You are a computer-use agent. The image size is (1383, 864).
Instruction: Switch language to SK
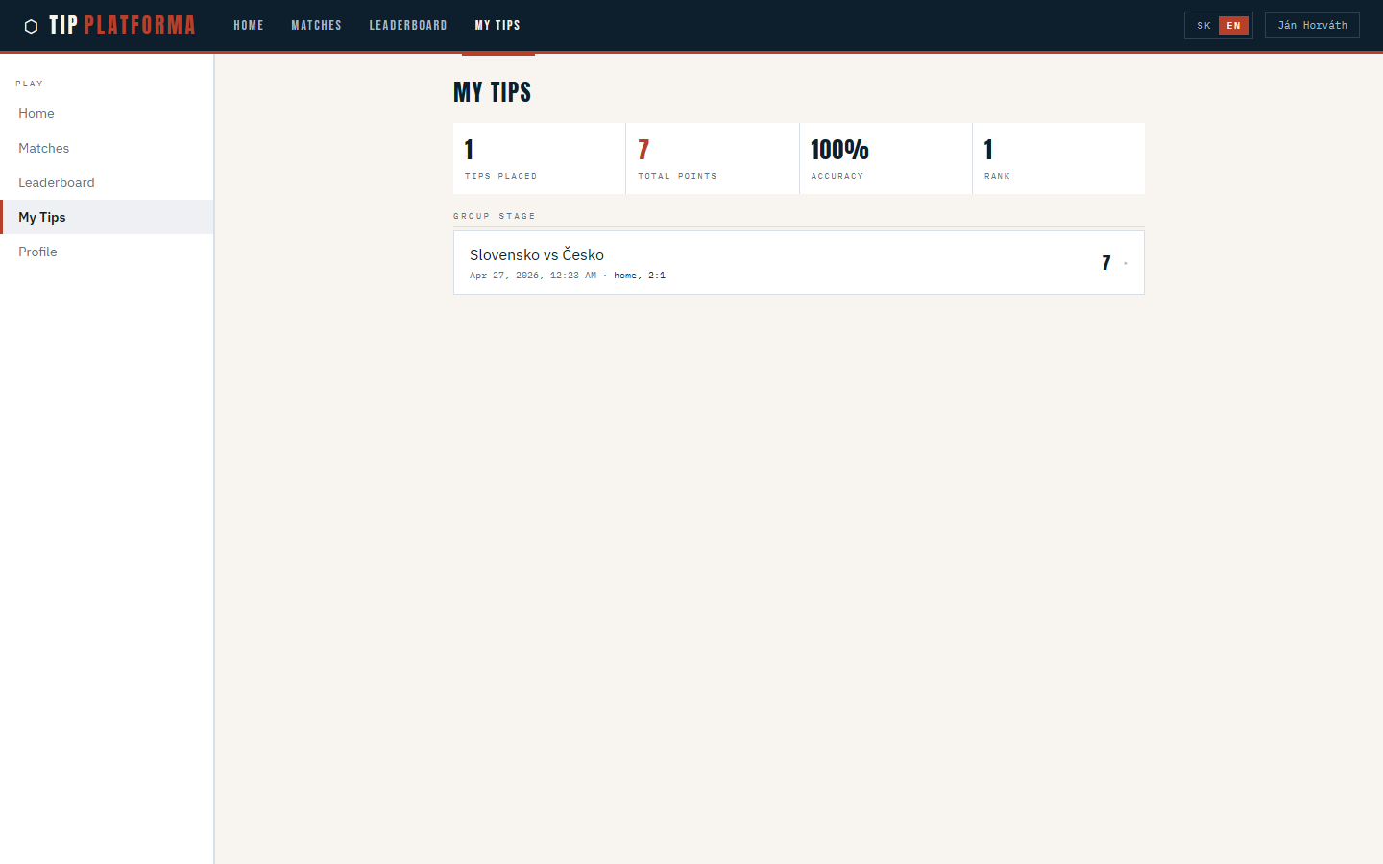coord(1203,26)
